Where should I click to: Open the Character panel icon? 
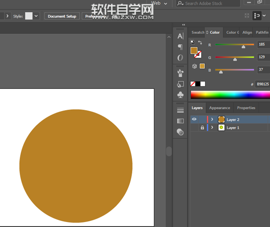pyautogui.click(x=180, y=36)
